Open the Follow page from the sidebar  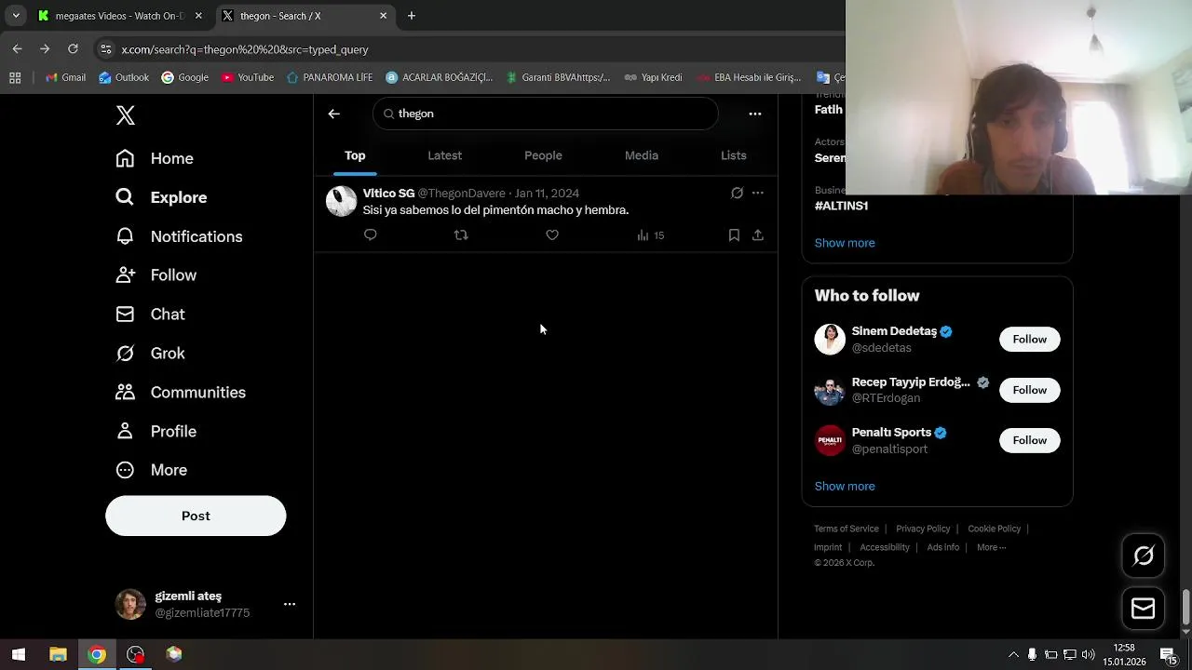[x=156, y=275]
